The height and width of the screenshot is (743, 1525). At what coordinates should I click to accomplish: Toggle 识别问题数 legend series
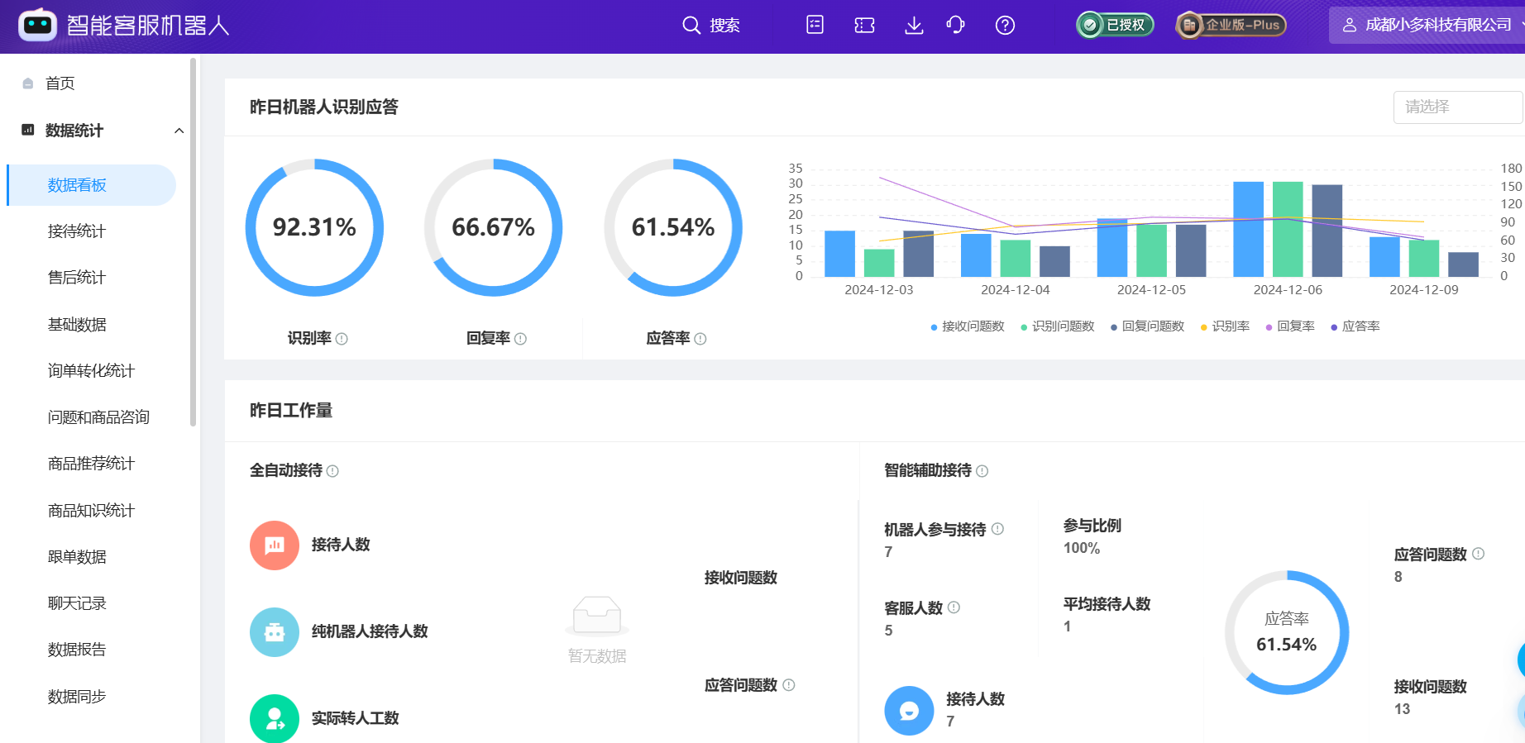[x=1057, y=326]
